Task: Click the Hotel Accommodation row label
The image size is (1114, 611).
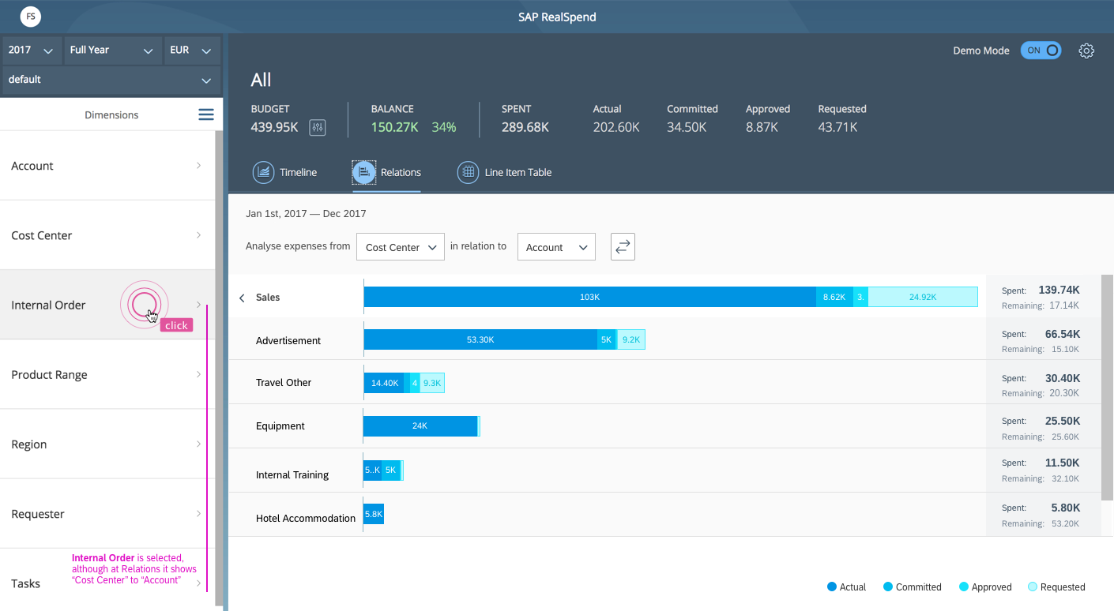Action: pos(306,519)
